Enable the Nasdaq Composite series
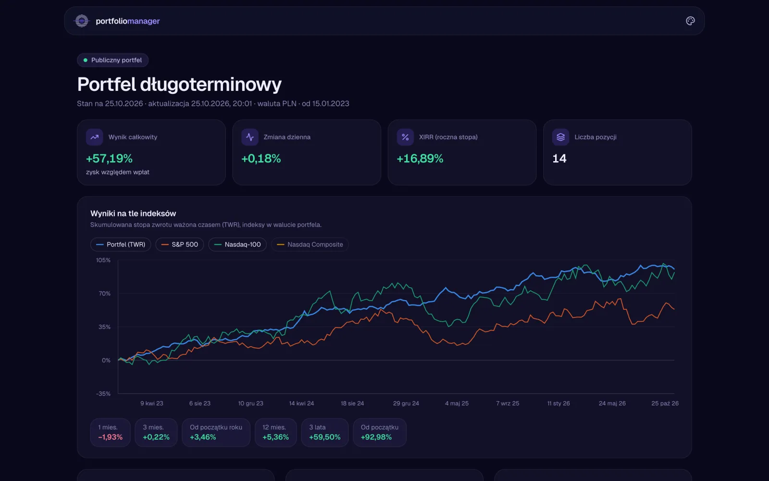Image resolution: width=769 pixels, height=481 pixels. tap(310, 244)
